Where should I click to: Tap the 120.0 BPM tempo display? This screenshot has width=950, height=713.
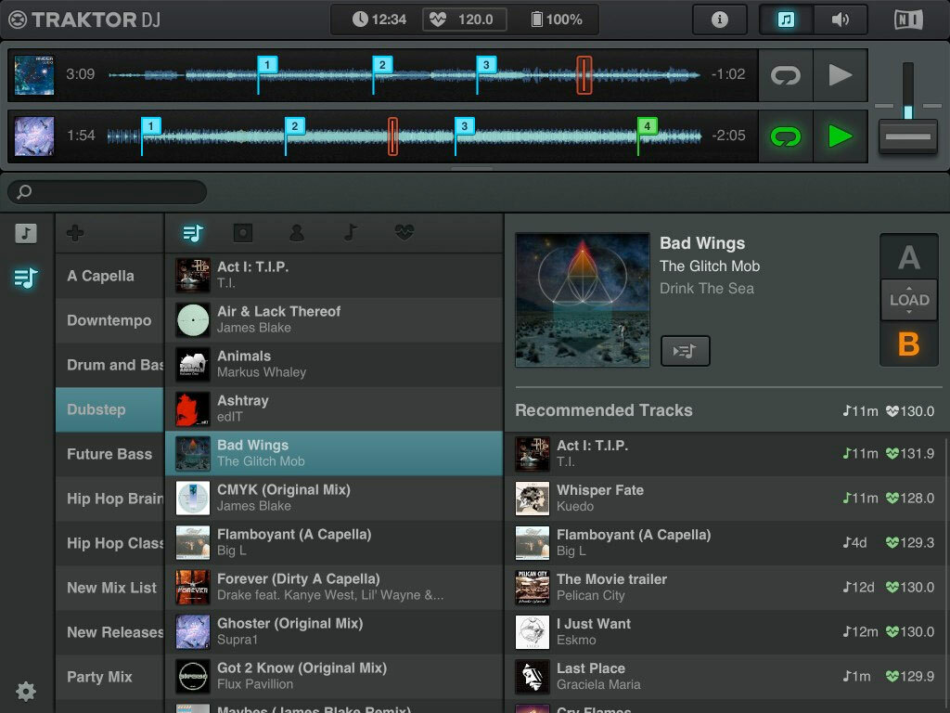(464, 19)
